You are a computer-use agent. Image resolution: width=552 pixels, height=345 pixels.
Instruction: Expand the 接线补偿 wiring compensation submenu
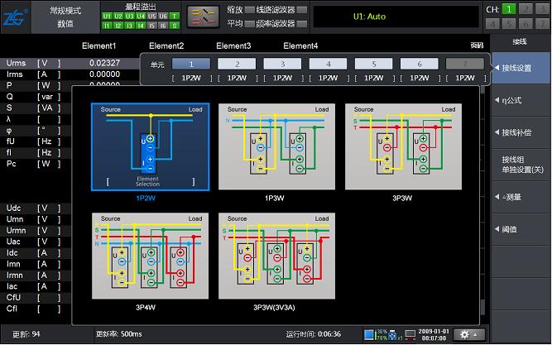(520, 132)
